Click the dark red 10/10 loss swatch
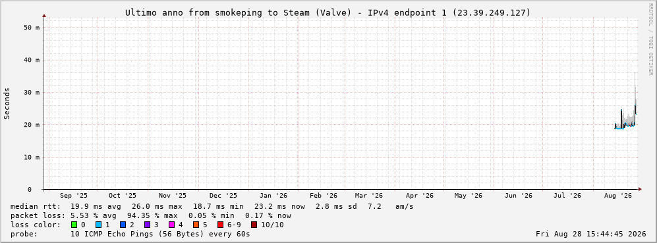657x243 pixels. coord(254,225)
